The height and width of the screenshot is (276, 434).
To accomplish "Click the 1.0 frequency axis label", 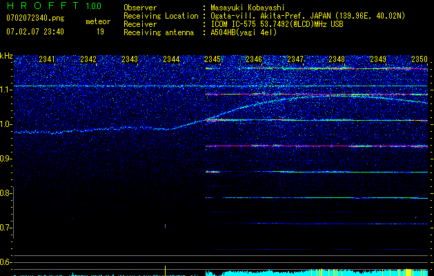I will [x=6, y=124].
